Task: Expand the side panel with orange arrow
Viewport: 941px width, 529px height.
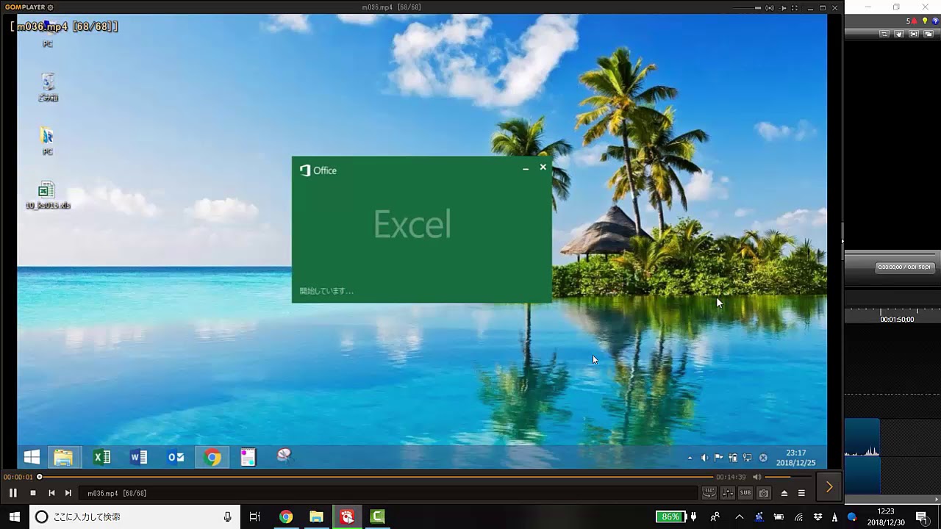Action: 829,487
